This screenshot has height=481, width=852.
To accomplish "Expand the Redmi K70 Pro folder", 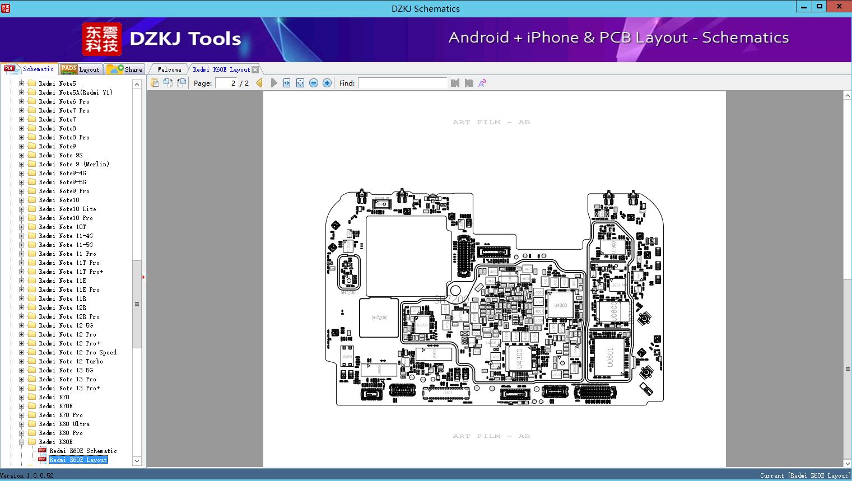I will point(22,415).
